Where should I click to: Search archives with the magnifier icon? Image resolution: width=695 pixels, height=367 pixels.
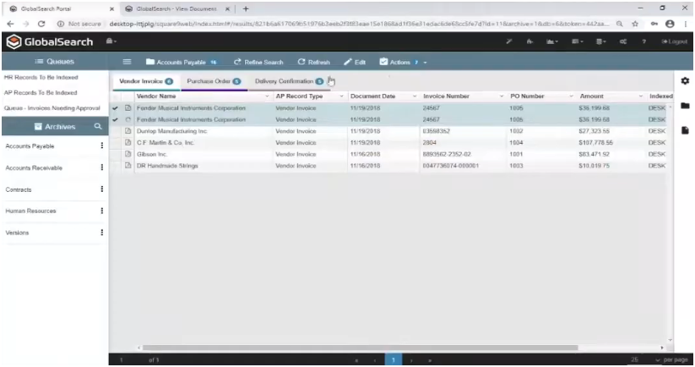pos(98,126)
